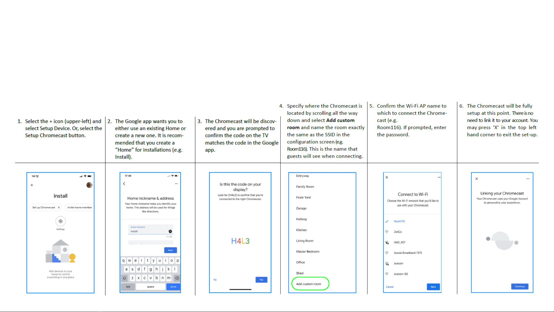Clear the Home nickname field with its X icon
Image resolution: width=554 pixels, height=312 pixels.
pyautogui.click(x=170, y=231)
